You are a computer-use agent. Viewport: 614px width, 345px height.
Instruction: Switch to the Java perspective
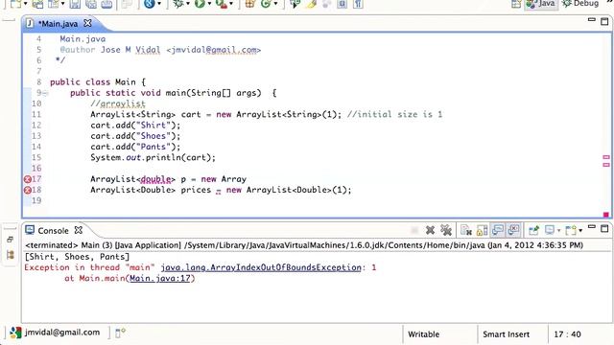[541, 4]
